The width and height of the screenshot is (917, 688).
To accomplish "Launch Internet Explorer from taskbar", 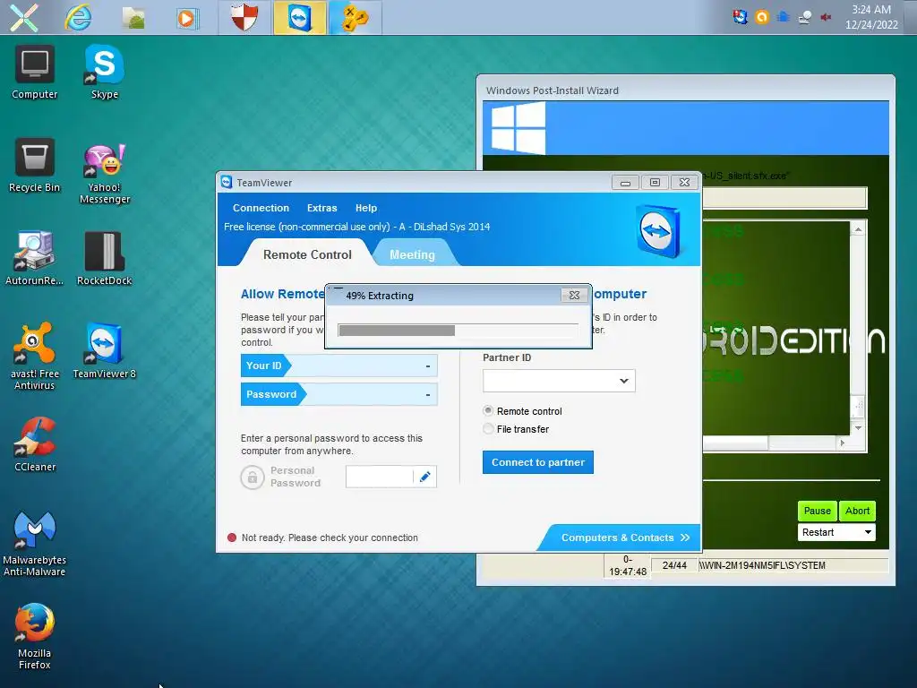I will (x=78, y=18).
